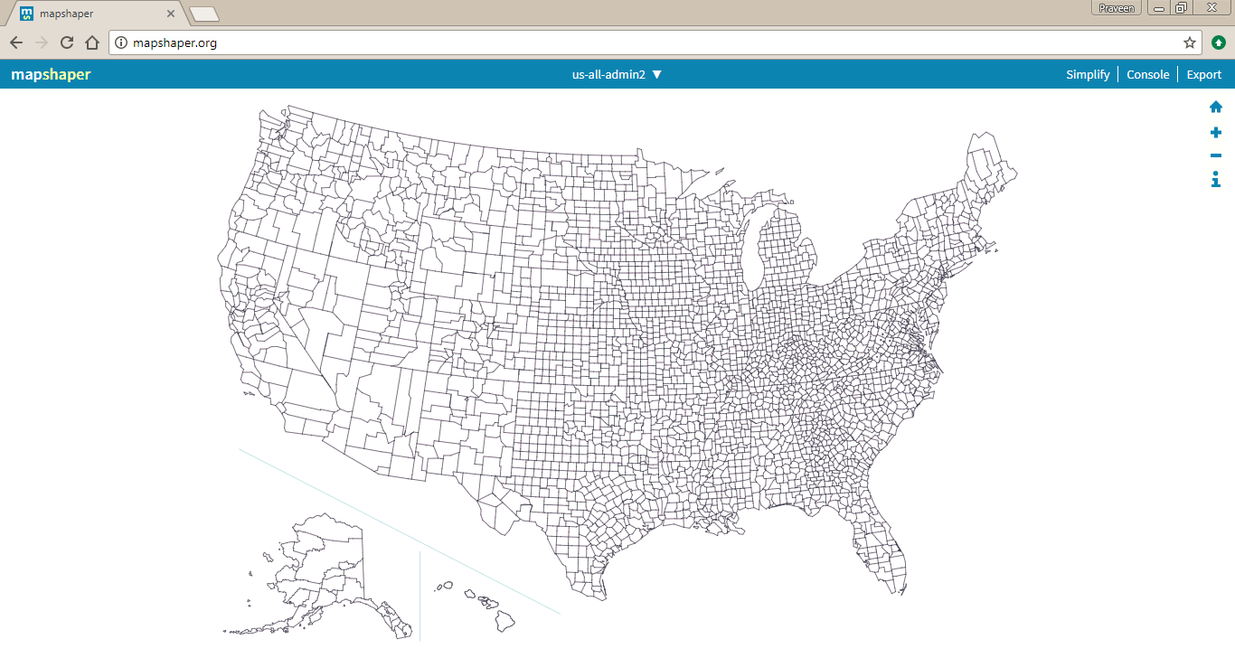Select the mapshaper browser tab
The image size is (1235, 658).
click(96, 14)
